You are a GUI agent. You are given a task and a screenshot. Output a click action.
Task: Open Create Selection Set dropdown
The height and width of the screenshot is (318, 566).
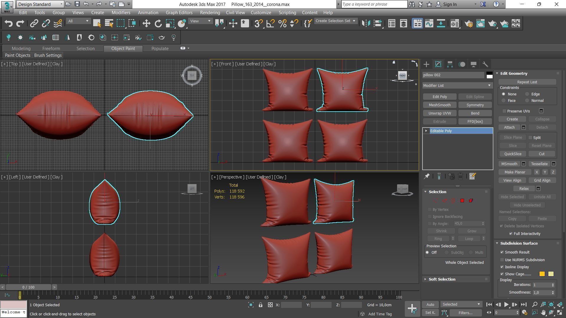[x=335, y=21]
